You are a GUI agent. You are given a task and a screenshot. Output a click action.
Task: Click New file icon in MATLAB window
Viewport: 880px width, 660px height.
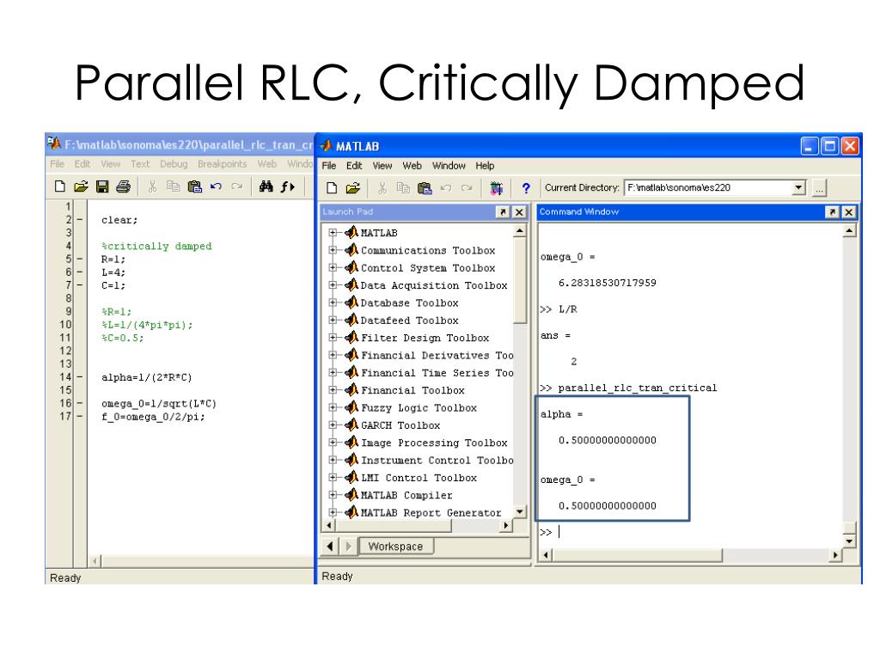(x=332, y=188)
